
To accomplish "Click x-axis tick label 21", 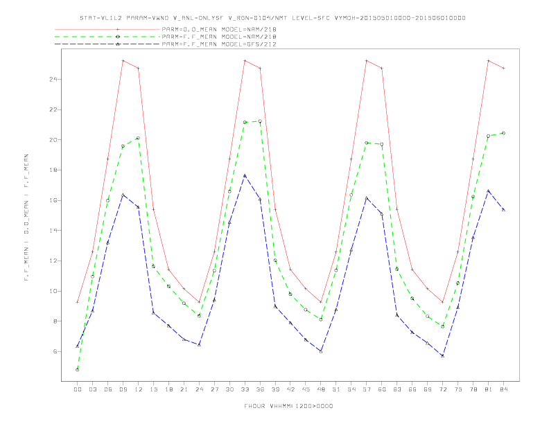I will click(x=184, y=389).
